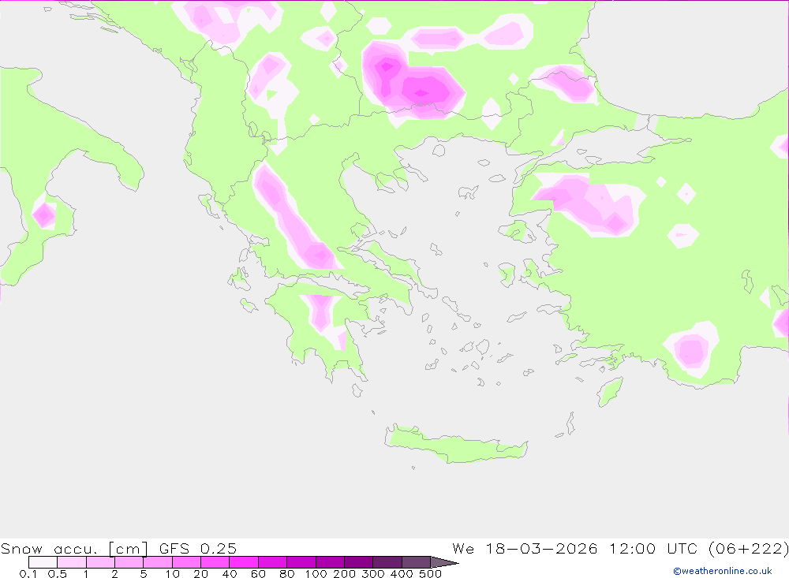Select the 0.5–1 cm legend color box
Image resolution: width=789 pixels, height=578 pixels.
(72, 562)
